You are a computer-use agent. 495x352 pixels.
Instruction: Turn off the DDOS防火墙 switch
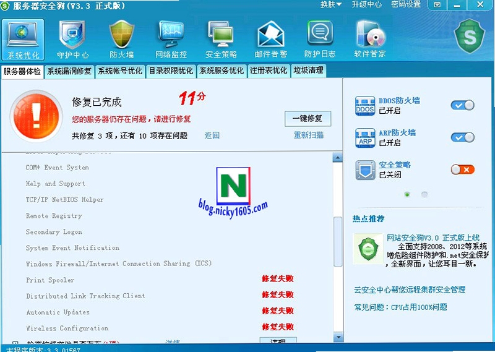click(x=462, y=105)
